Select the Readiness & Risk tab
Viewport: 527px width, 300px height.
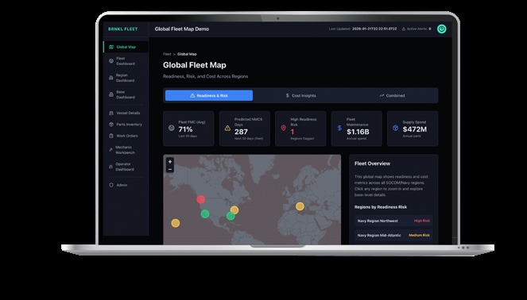[209, 96]
